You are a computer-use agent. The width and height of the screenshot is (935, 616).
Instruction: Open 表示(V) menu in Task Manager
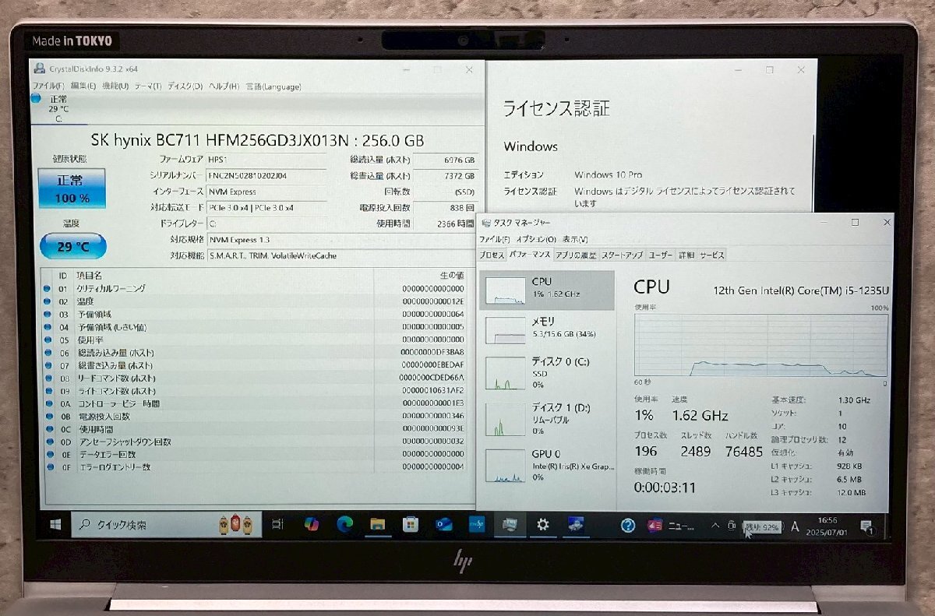point(575,240)
